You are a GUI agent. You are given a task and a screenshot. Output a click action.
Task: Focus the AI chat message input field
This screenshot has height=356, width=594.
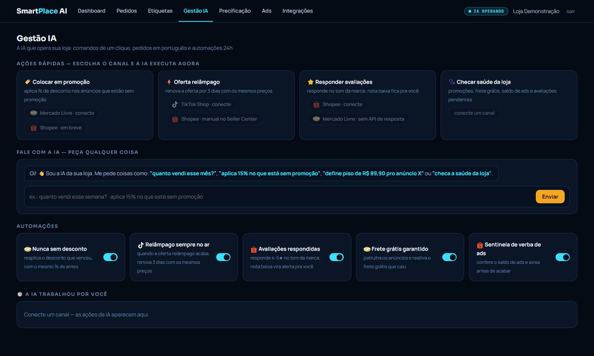coord(280,197)
